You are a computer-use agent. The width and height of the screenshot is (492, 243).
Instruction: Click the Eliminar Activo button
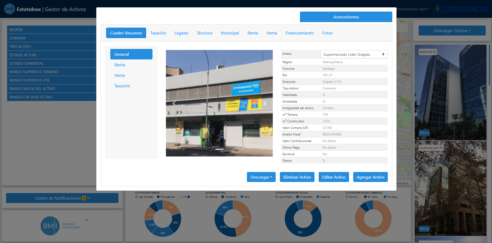(297, 177)
